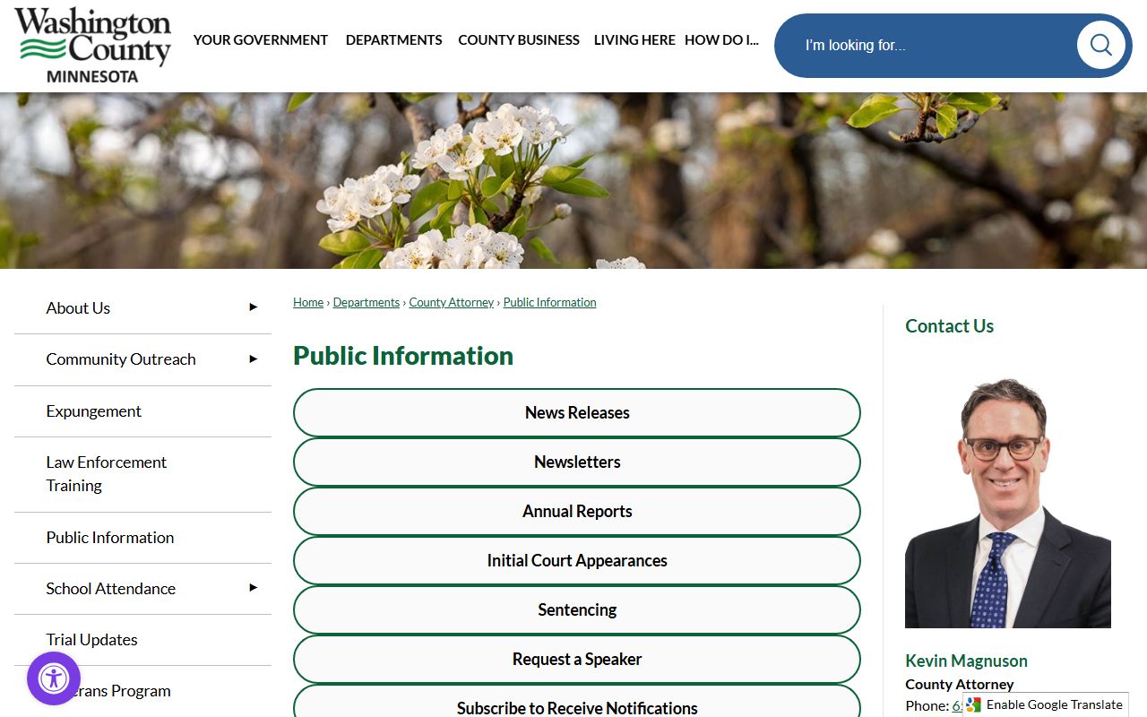The height and width of the screenshot is (717, 1147).
Task: Click the Contact Us heading
Action: tap(949, 326)
